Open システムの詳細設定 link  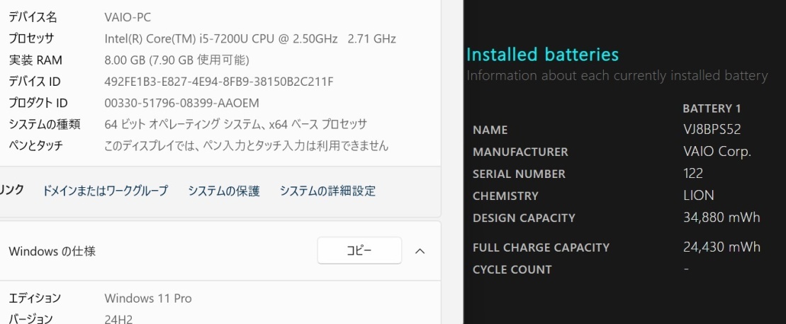tap(327, 191)
